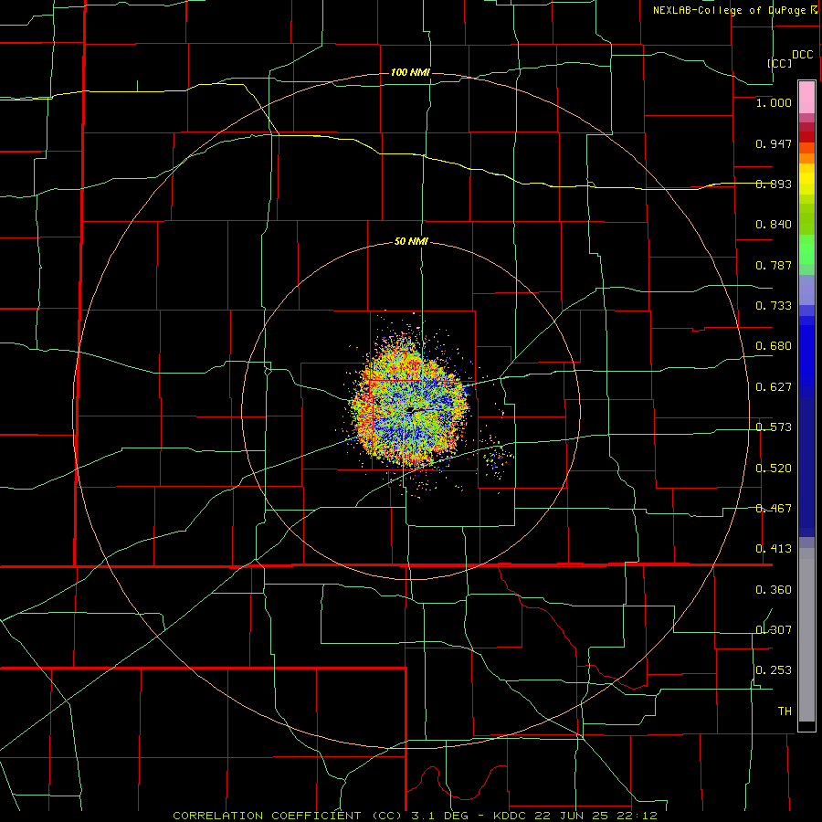Click the 0.307 colorbar value label
This screenshot has width=822, height=822.
point(774,630)
